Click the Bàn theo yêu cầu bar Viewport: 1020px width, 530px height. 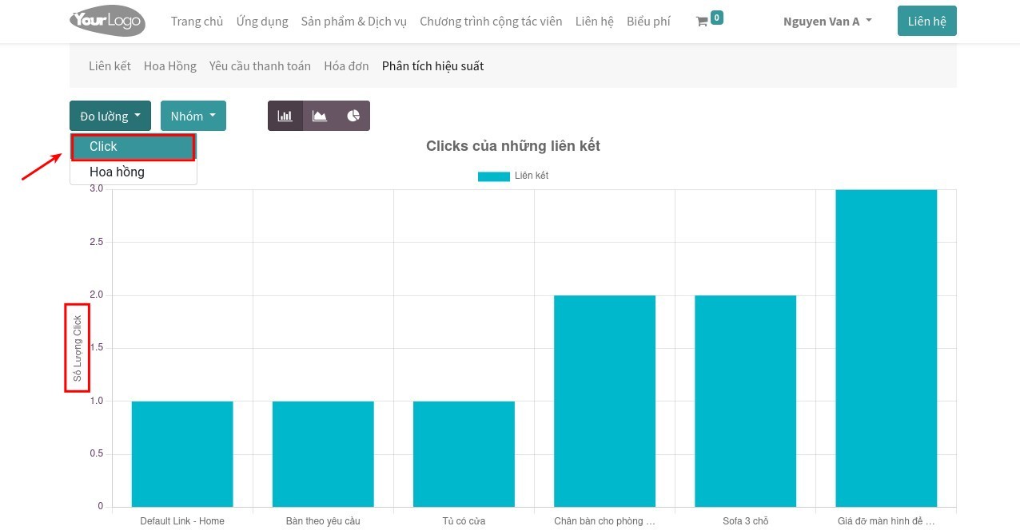pyautogui.click(x=323, y=453)
